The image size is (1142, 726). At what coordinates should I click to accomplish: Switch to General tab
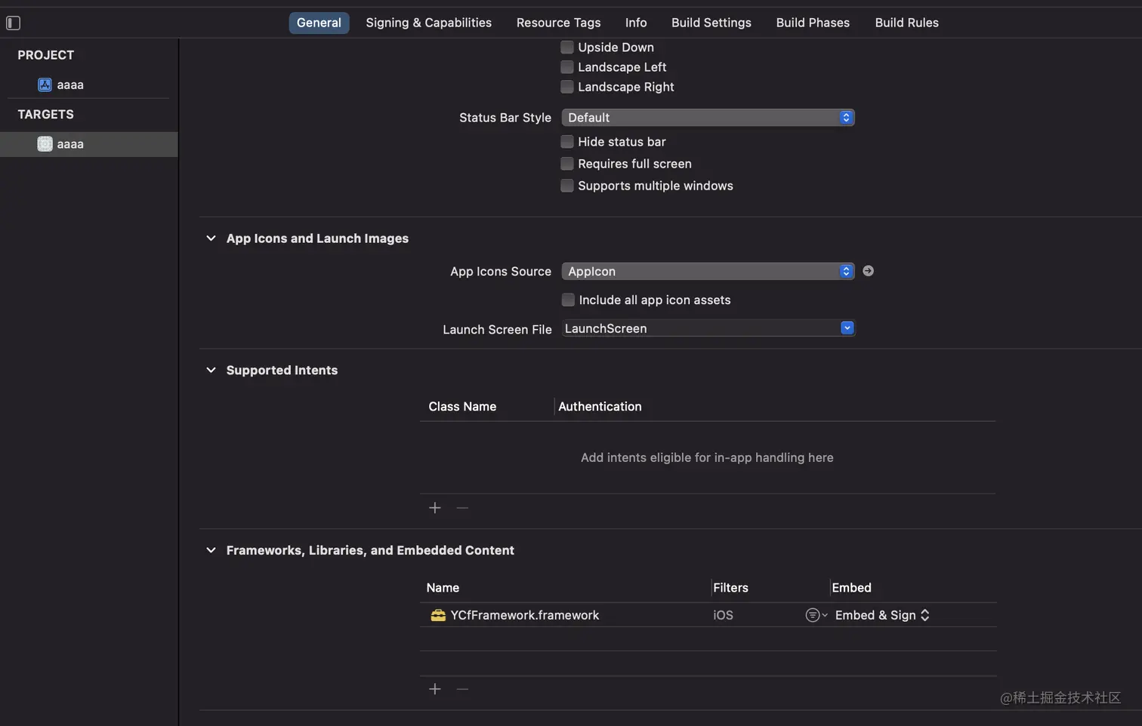click(x=319, y=23)
